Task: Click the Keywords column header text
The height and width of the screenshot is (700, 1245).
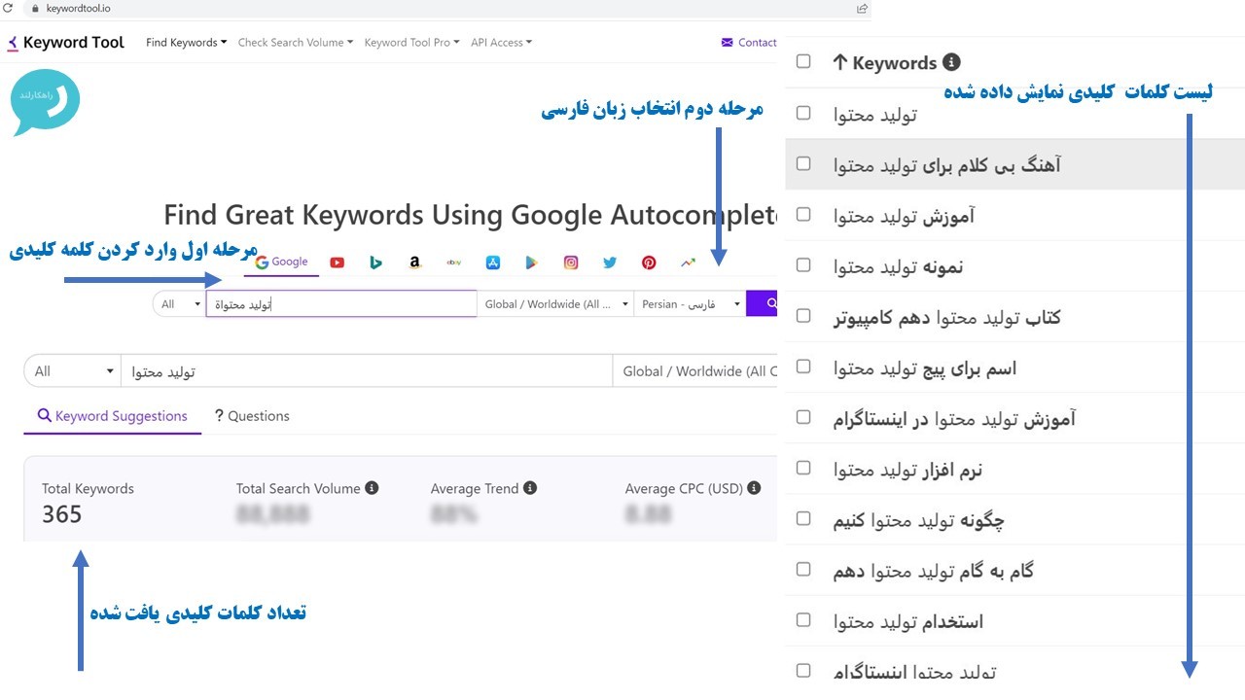Action: (894, 62)
